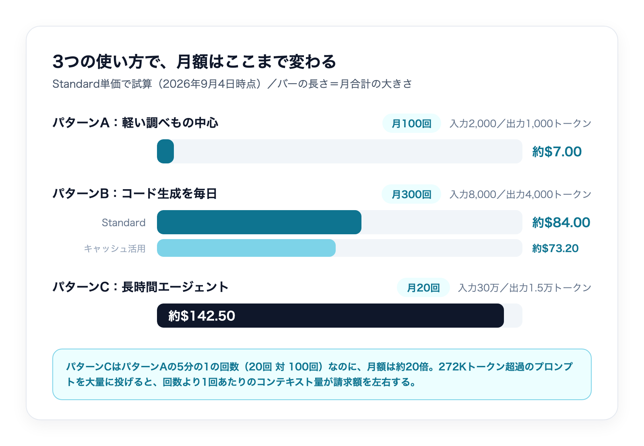Click the subtitle beginning Standard単価で試算
This screenshot has height=446, width=644.
232,84
